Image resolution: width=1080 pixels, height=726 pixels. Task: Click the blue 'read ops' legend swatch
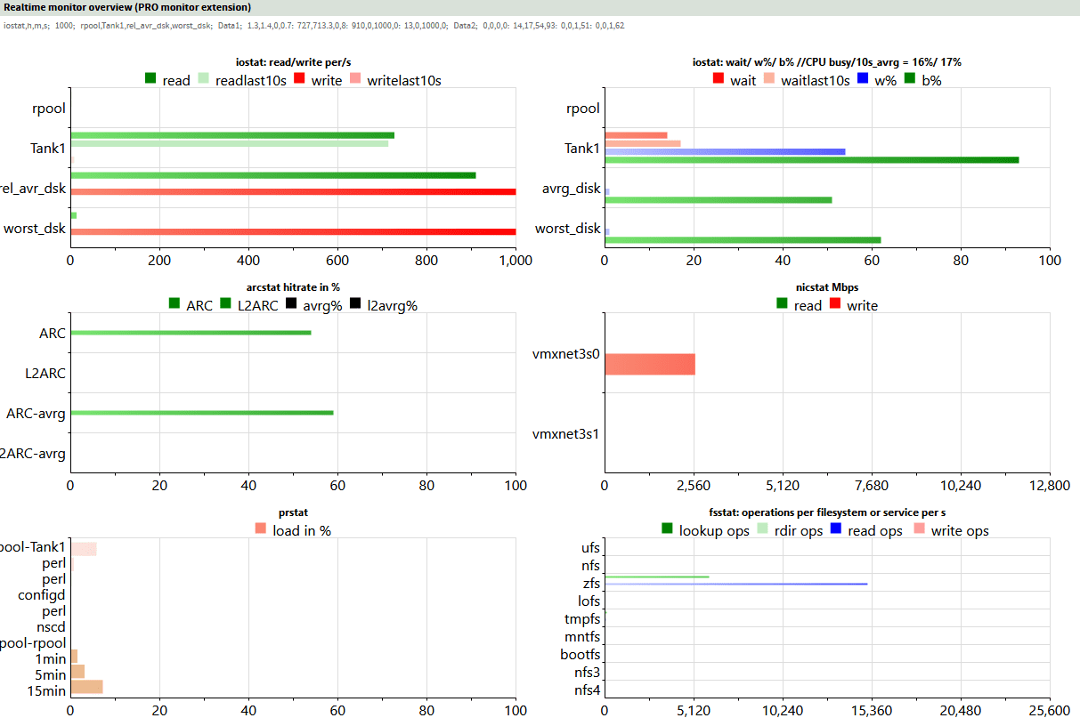(836, 529)
